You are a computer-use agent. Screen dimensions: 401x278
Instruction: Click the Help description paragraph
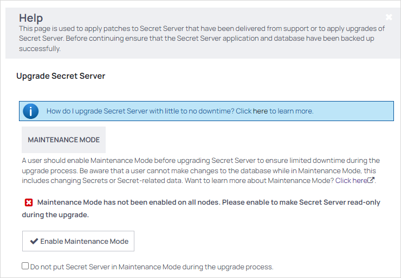pos(200,39)
